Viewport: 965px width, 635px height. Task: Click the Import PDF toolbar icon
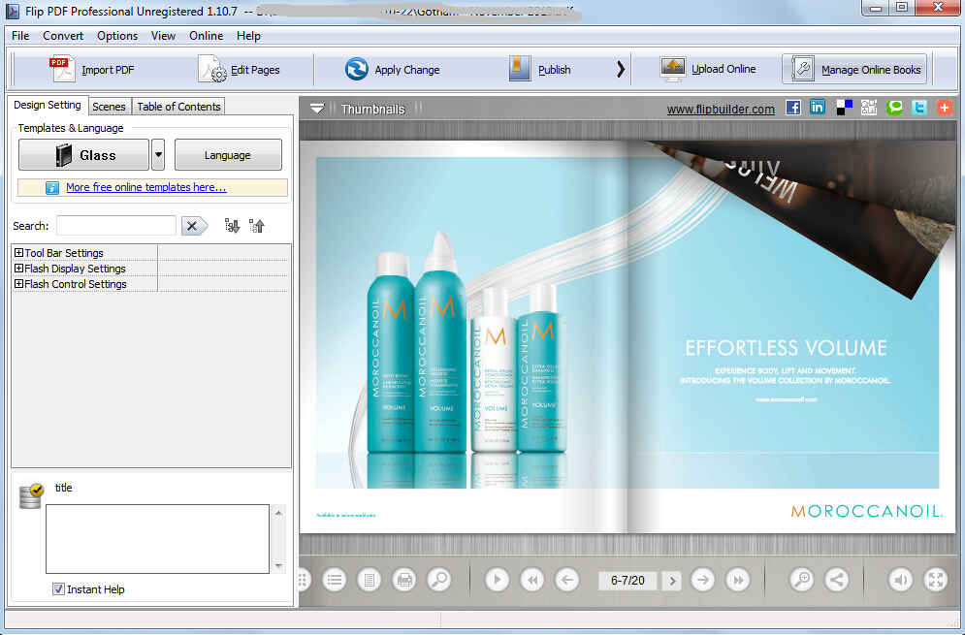(x=63, y=69)
